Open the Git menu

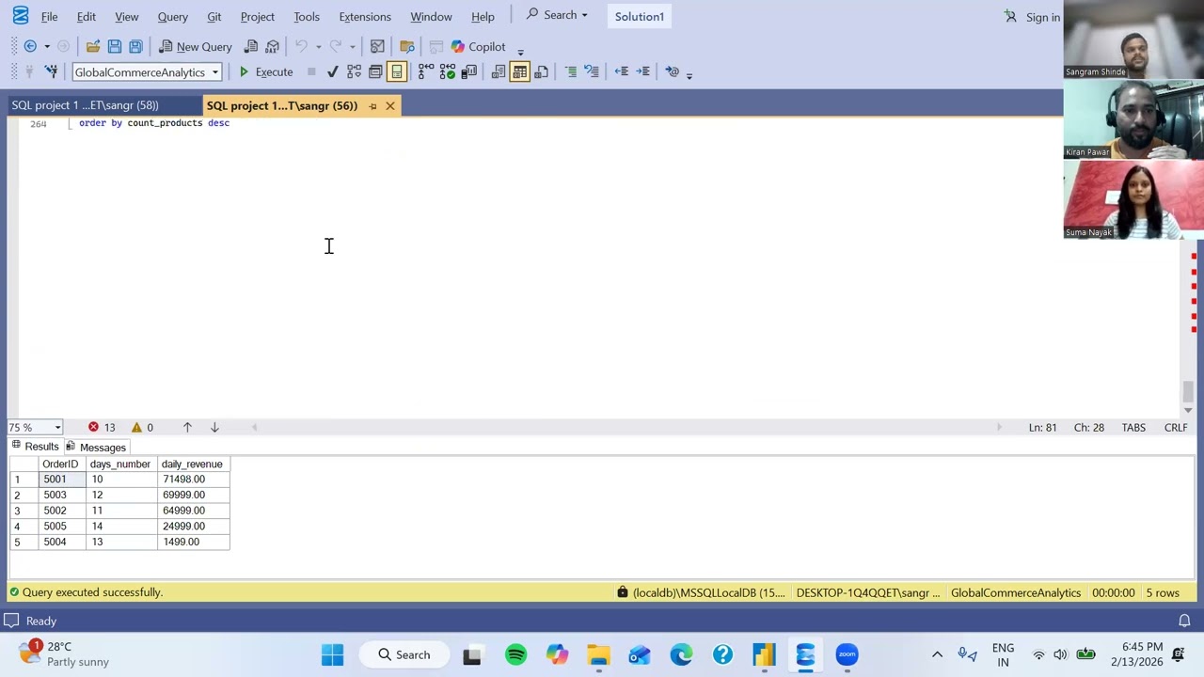pos(214,17)
